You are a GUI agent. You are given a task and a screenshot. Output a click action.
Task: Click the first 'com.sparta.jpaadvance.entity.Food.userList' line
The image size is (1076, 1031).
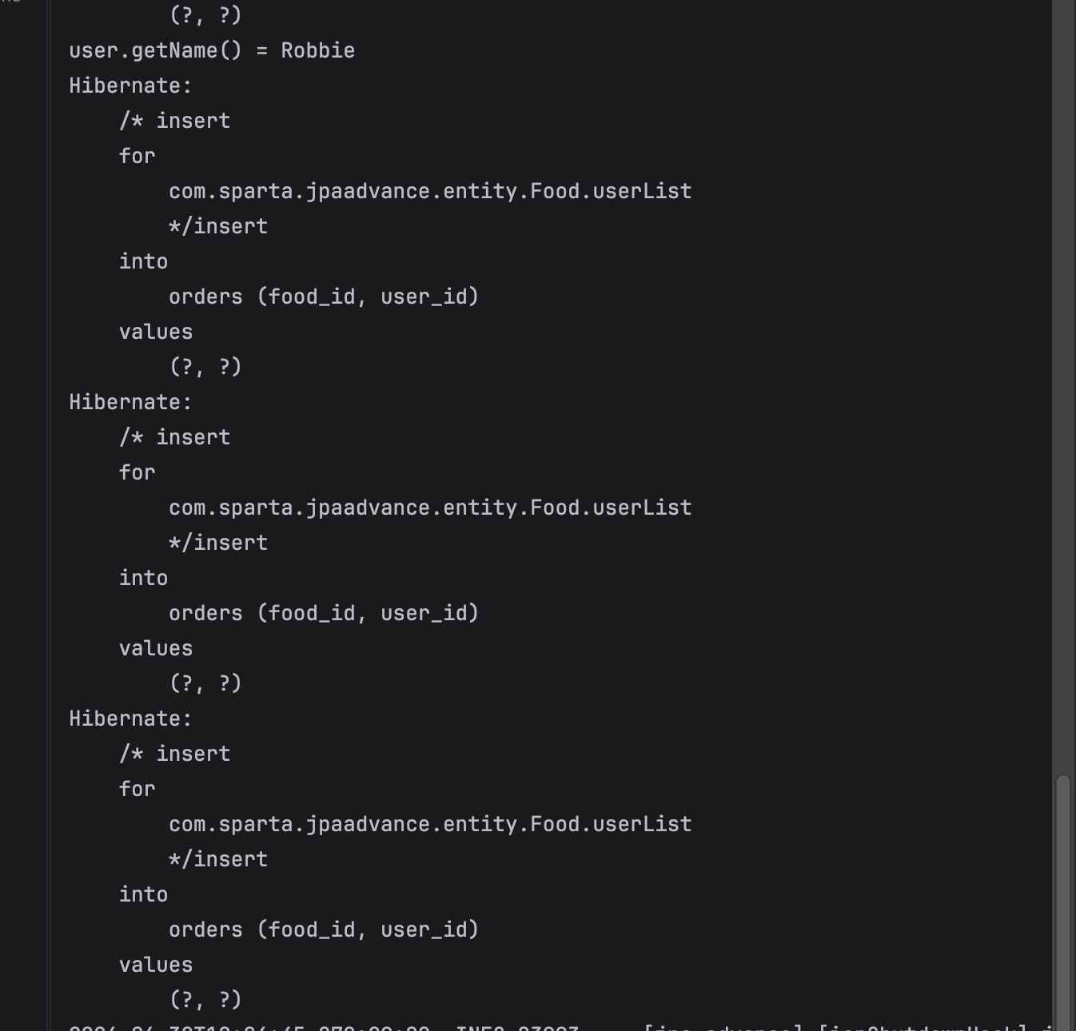pos(430,191)
